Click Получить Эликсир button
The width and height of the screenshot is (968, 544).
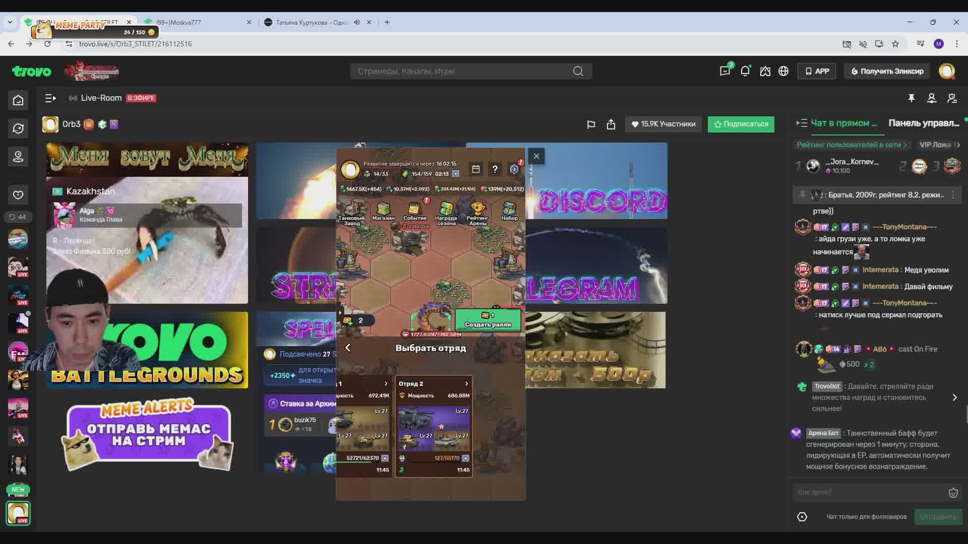[x=887, y=71]
